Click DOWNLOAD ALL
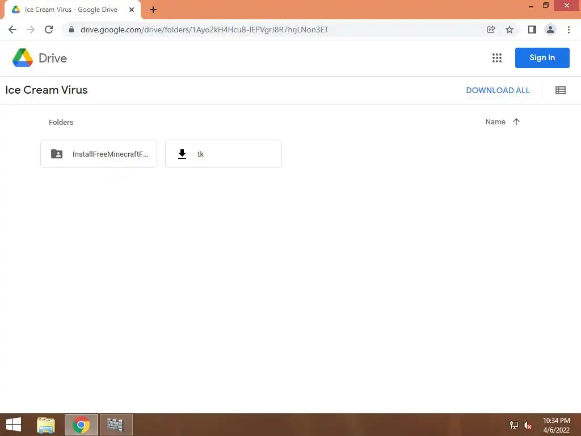This screenshot has width=581, height=436. point(498,90)
